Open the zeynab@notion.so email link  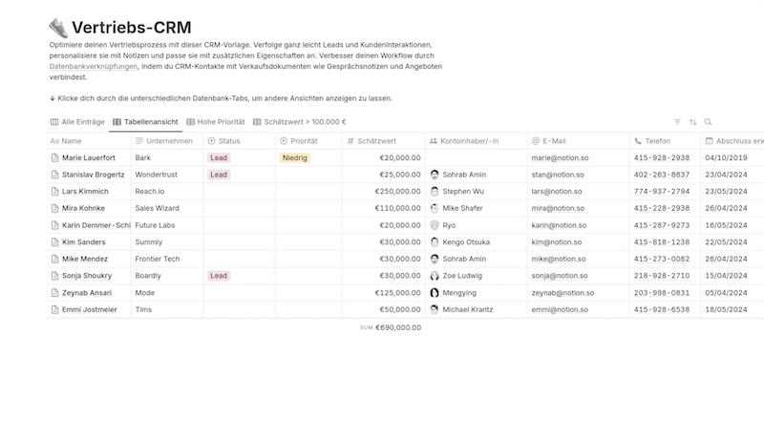pos(562,293)
